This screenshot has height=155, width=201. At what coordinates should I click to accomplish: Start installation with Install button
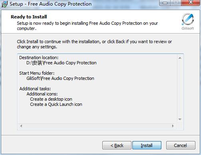point(147,145)
